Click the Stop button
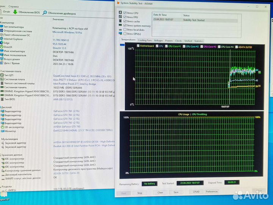 coord(140,193)
